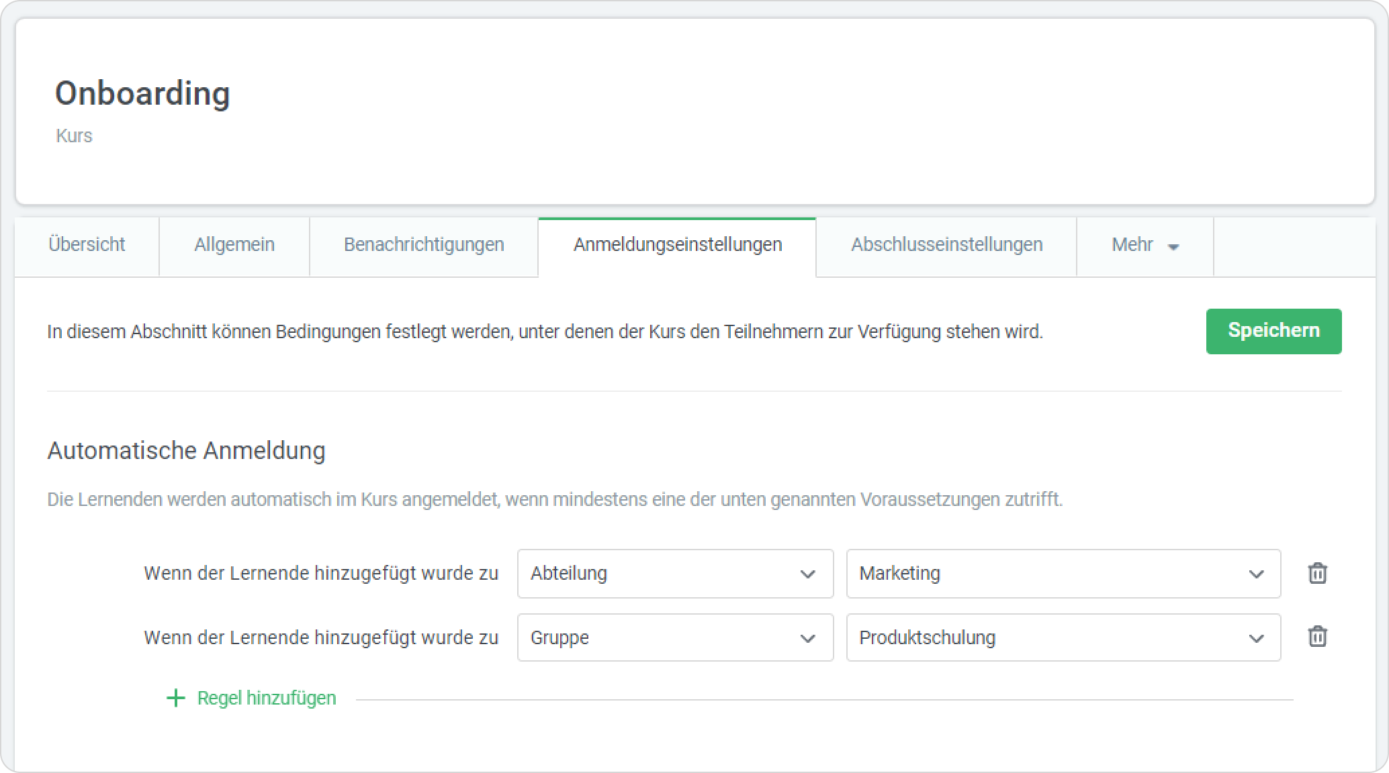Open the Produktschulung value dropdown

[1063, 637]
